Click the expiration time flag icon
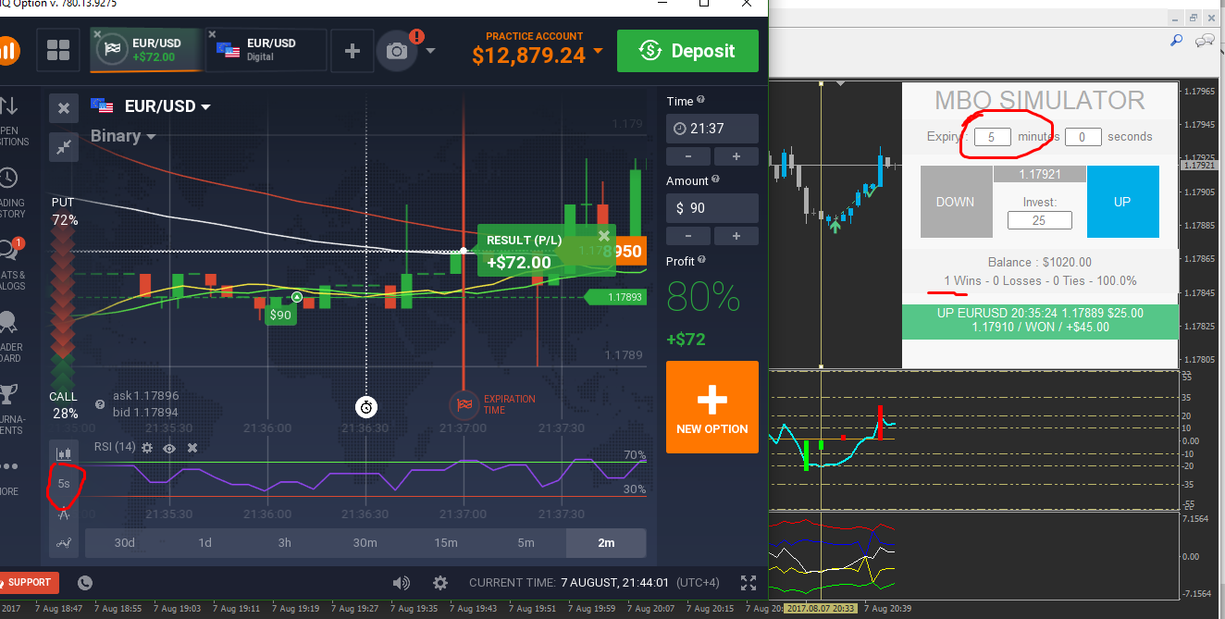Image resolution: width=1225 pixels, height=619 pixels. pos(464,404)
